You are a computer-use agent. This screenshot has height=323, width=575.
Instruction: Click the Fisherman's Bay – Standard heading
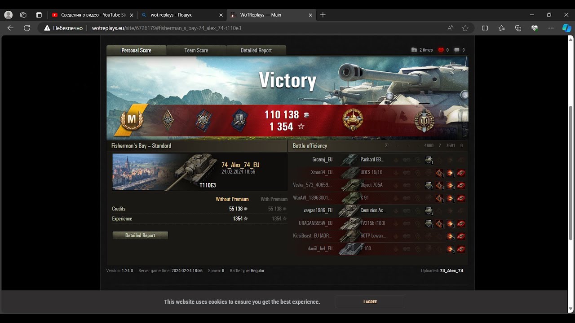(x=141, y=146)
